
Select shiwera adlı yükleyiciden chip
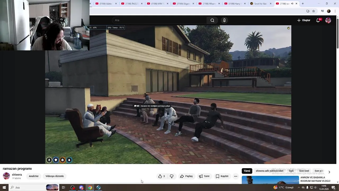click(x=269, y=171)
